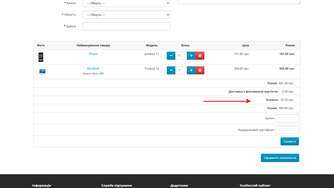Decrease iPhone quantity with minus button
The image size is (334, 188).
click(171, 56)
